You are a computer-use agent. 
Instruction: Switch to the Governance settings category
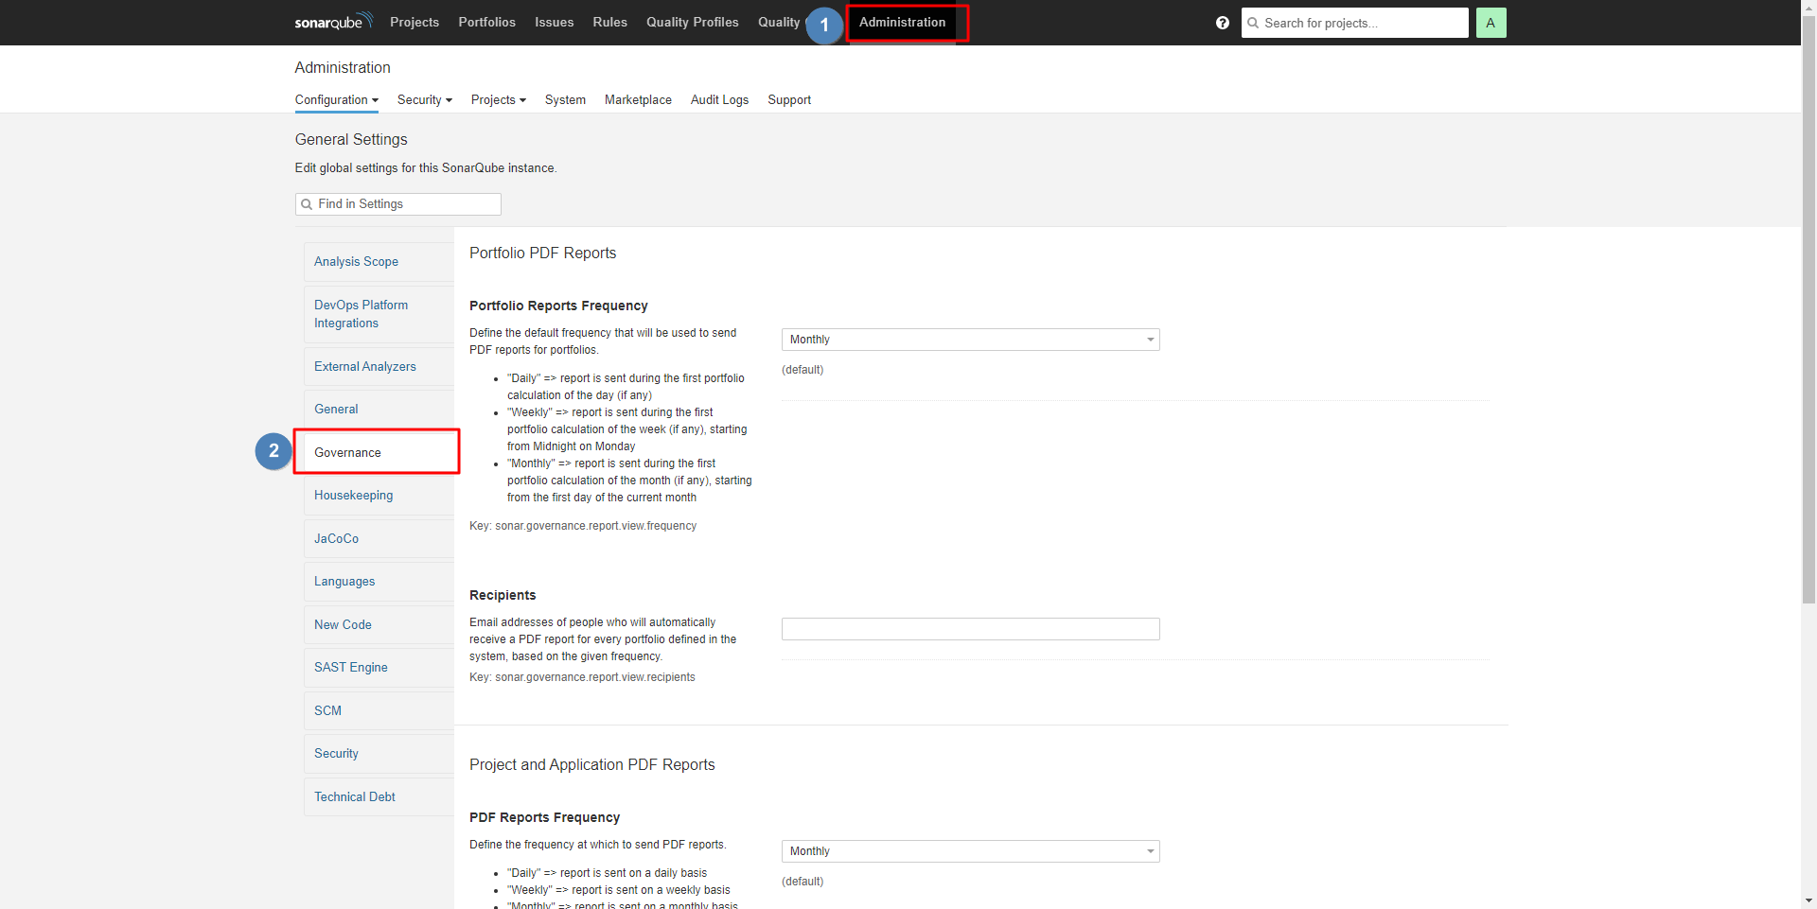tap(348, 453)
